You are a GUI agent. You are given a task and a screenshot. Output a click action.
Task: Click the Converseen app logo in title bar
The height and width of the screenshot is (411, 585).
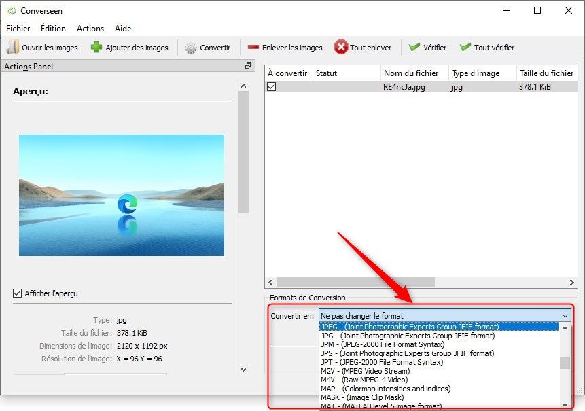(12, 10)
